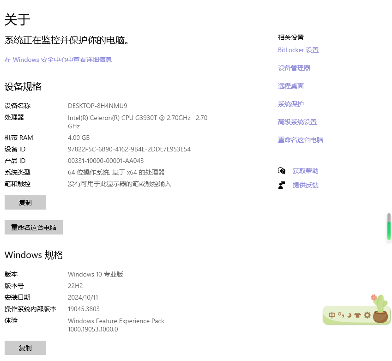The image size is (392, 361).
Task: Click edition value Windows 10 专业版
Action: click(96, 274)
